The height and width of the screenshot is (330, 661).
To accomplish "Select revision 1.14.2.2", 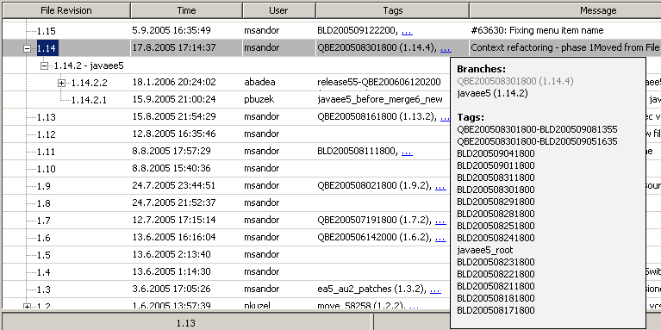I will [x=89, y=83].
